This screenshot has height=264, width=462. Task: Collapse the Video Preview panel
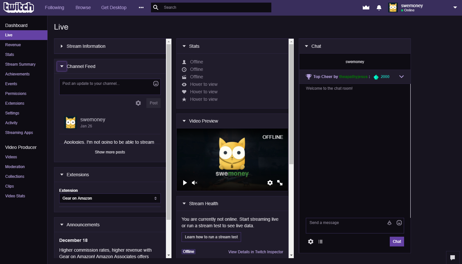(184, 121)
